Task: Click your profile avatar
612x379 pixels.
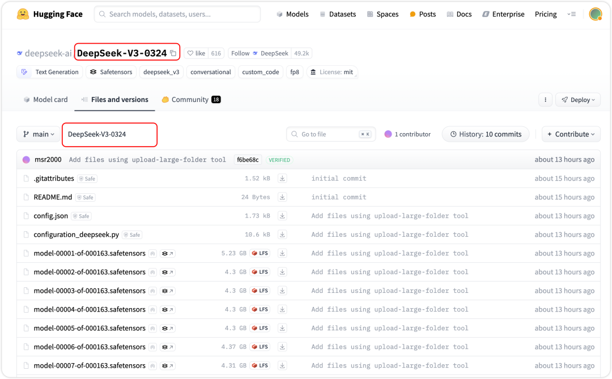Action: tap(595, 14)
